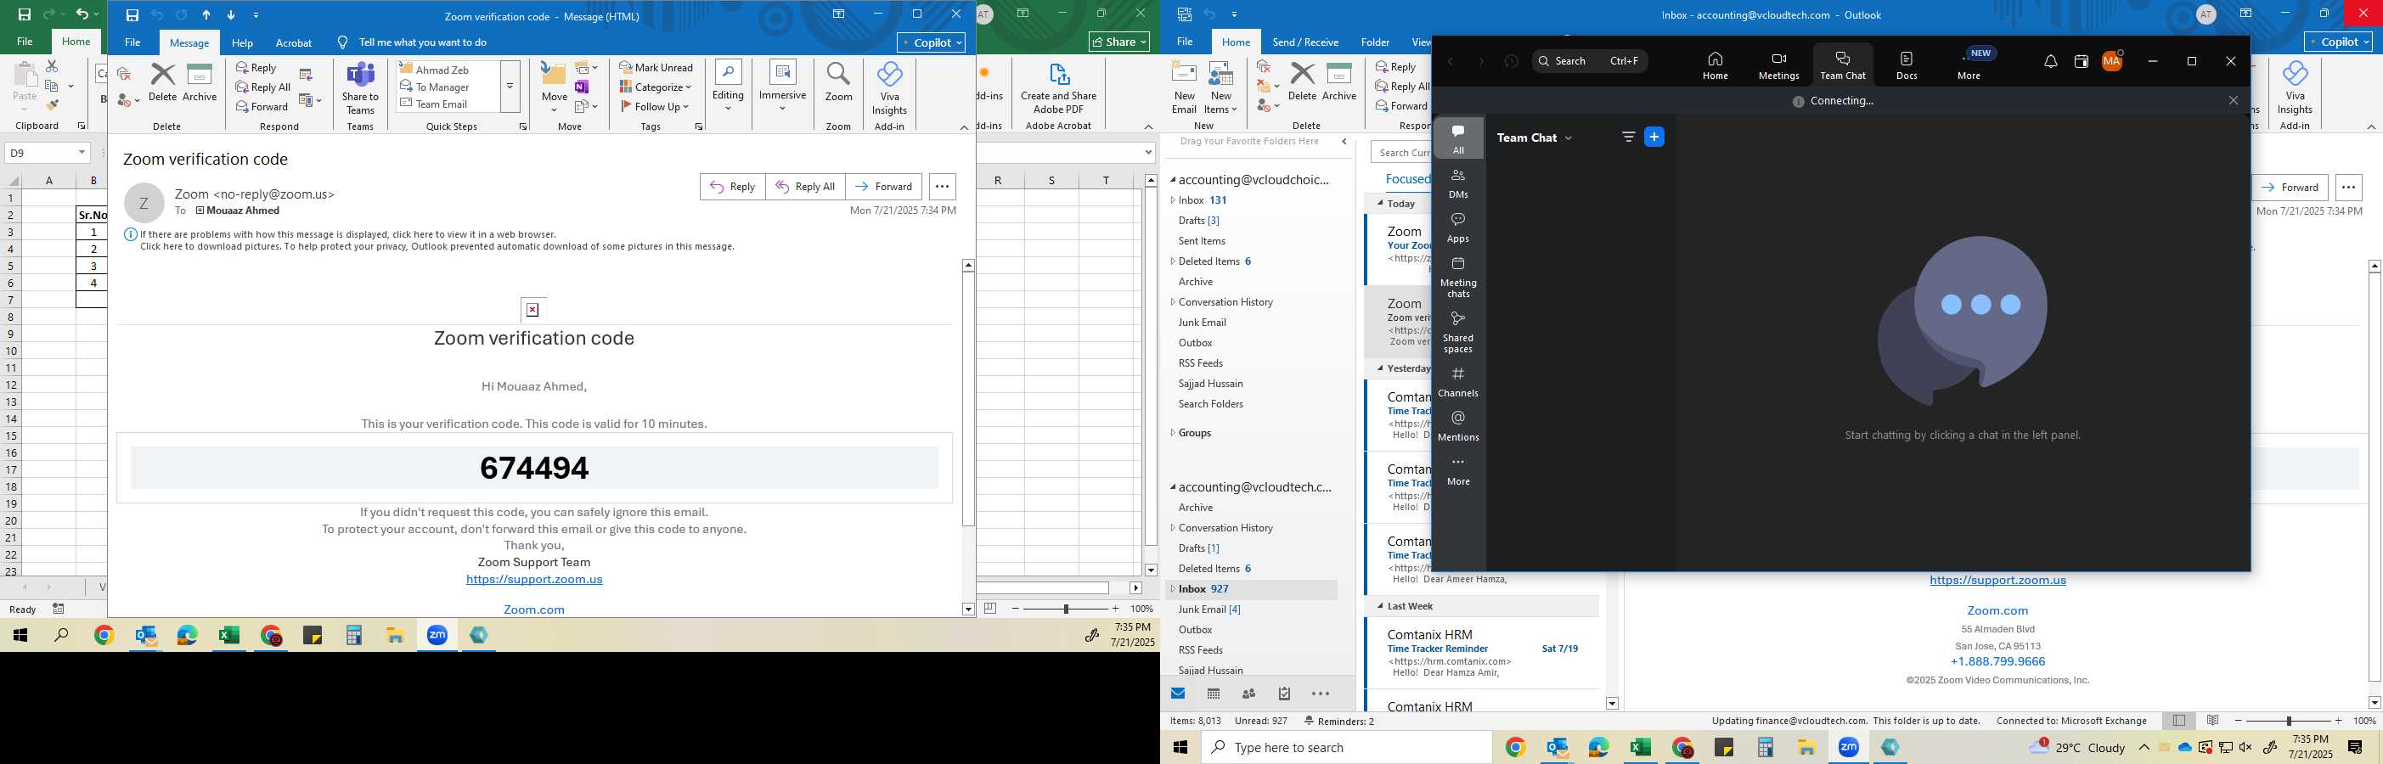Screen dimensions: 2383x764
Task: Adjust Excel zoom slider
Action: 1066,609
